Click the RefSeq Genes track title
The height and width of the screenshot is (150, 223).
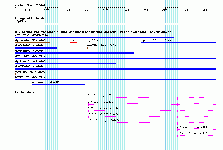(x=25, y=92)
